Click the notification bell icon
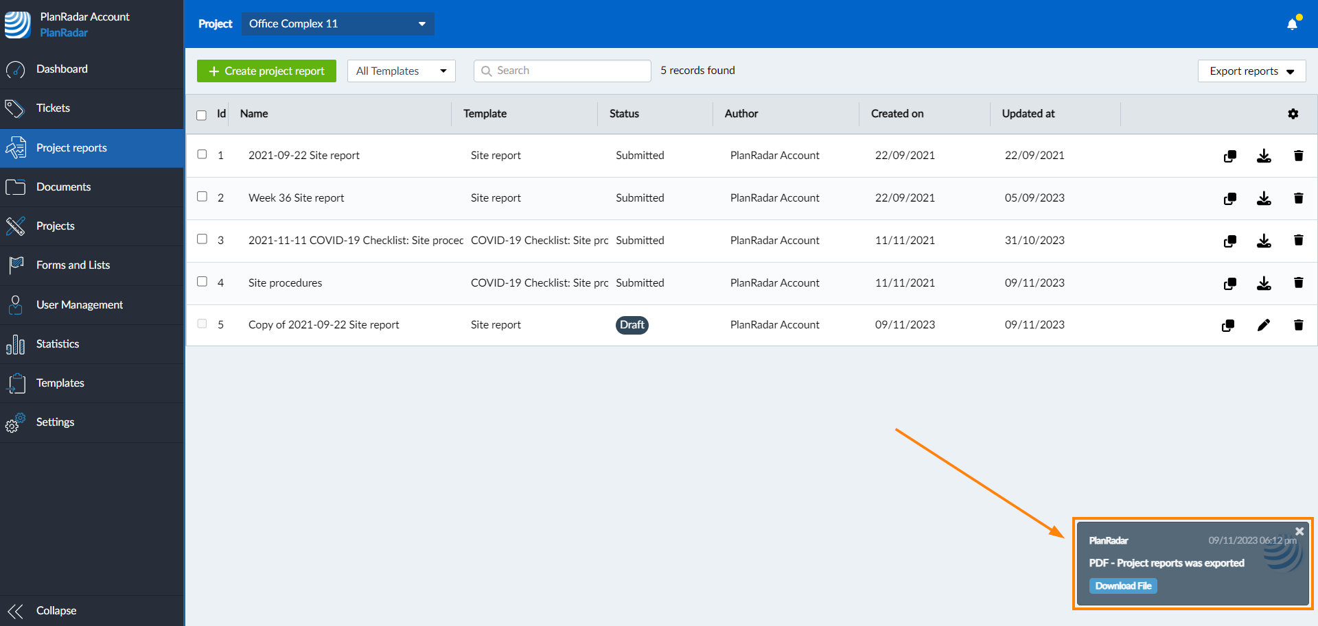The image size is (1318, 626). point(1292,24)
